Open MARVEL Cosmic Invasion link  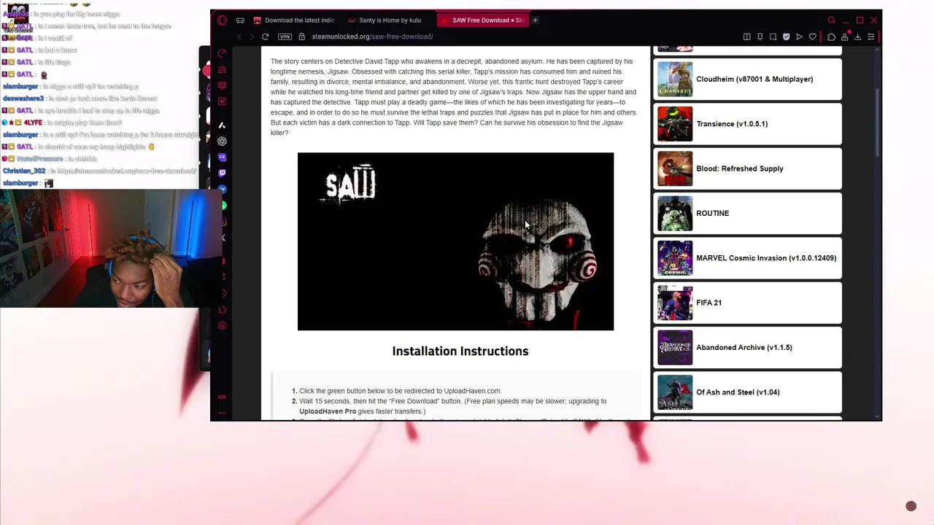click(x=766, y=258)
